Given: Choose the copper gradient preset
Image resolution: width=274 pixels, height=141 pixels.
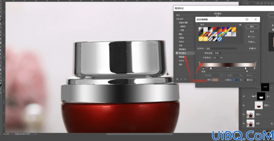Looking at the screenshot, I should (x=210, y=34).
